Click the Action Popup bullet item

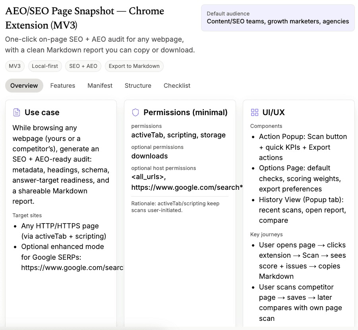pos(303,147)
